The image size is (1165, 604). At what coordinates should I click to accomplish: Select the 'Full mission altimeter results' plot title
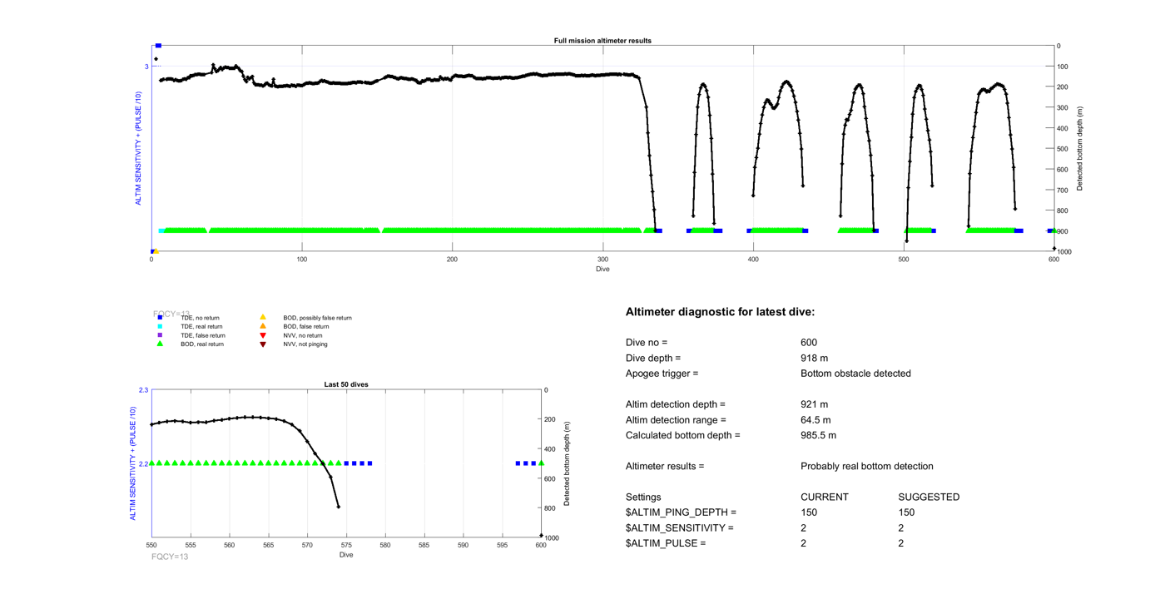tap(602, 40)
